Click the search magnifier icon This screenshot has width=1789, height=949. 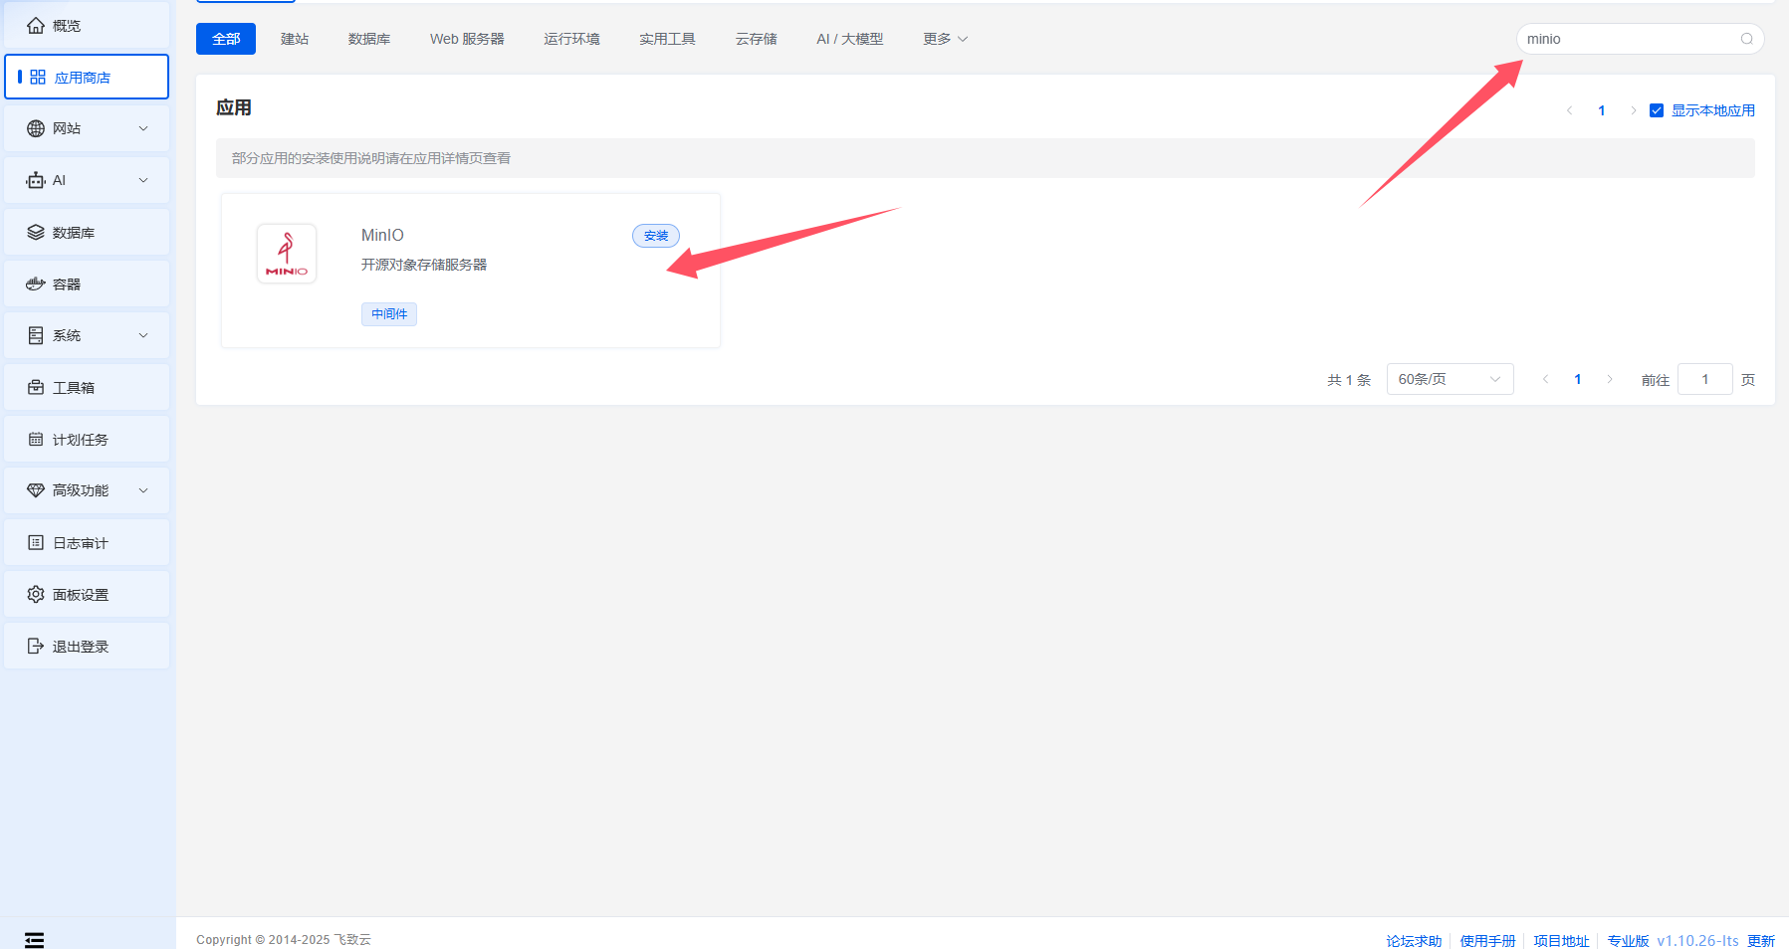pyautogui.click(x=1746, y=39)
